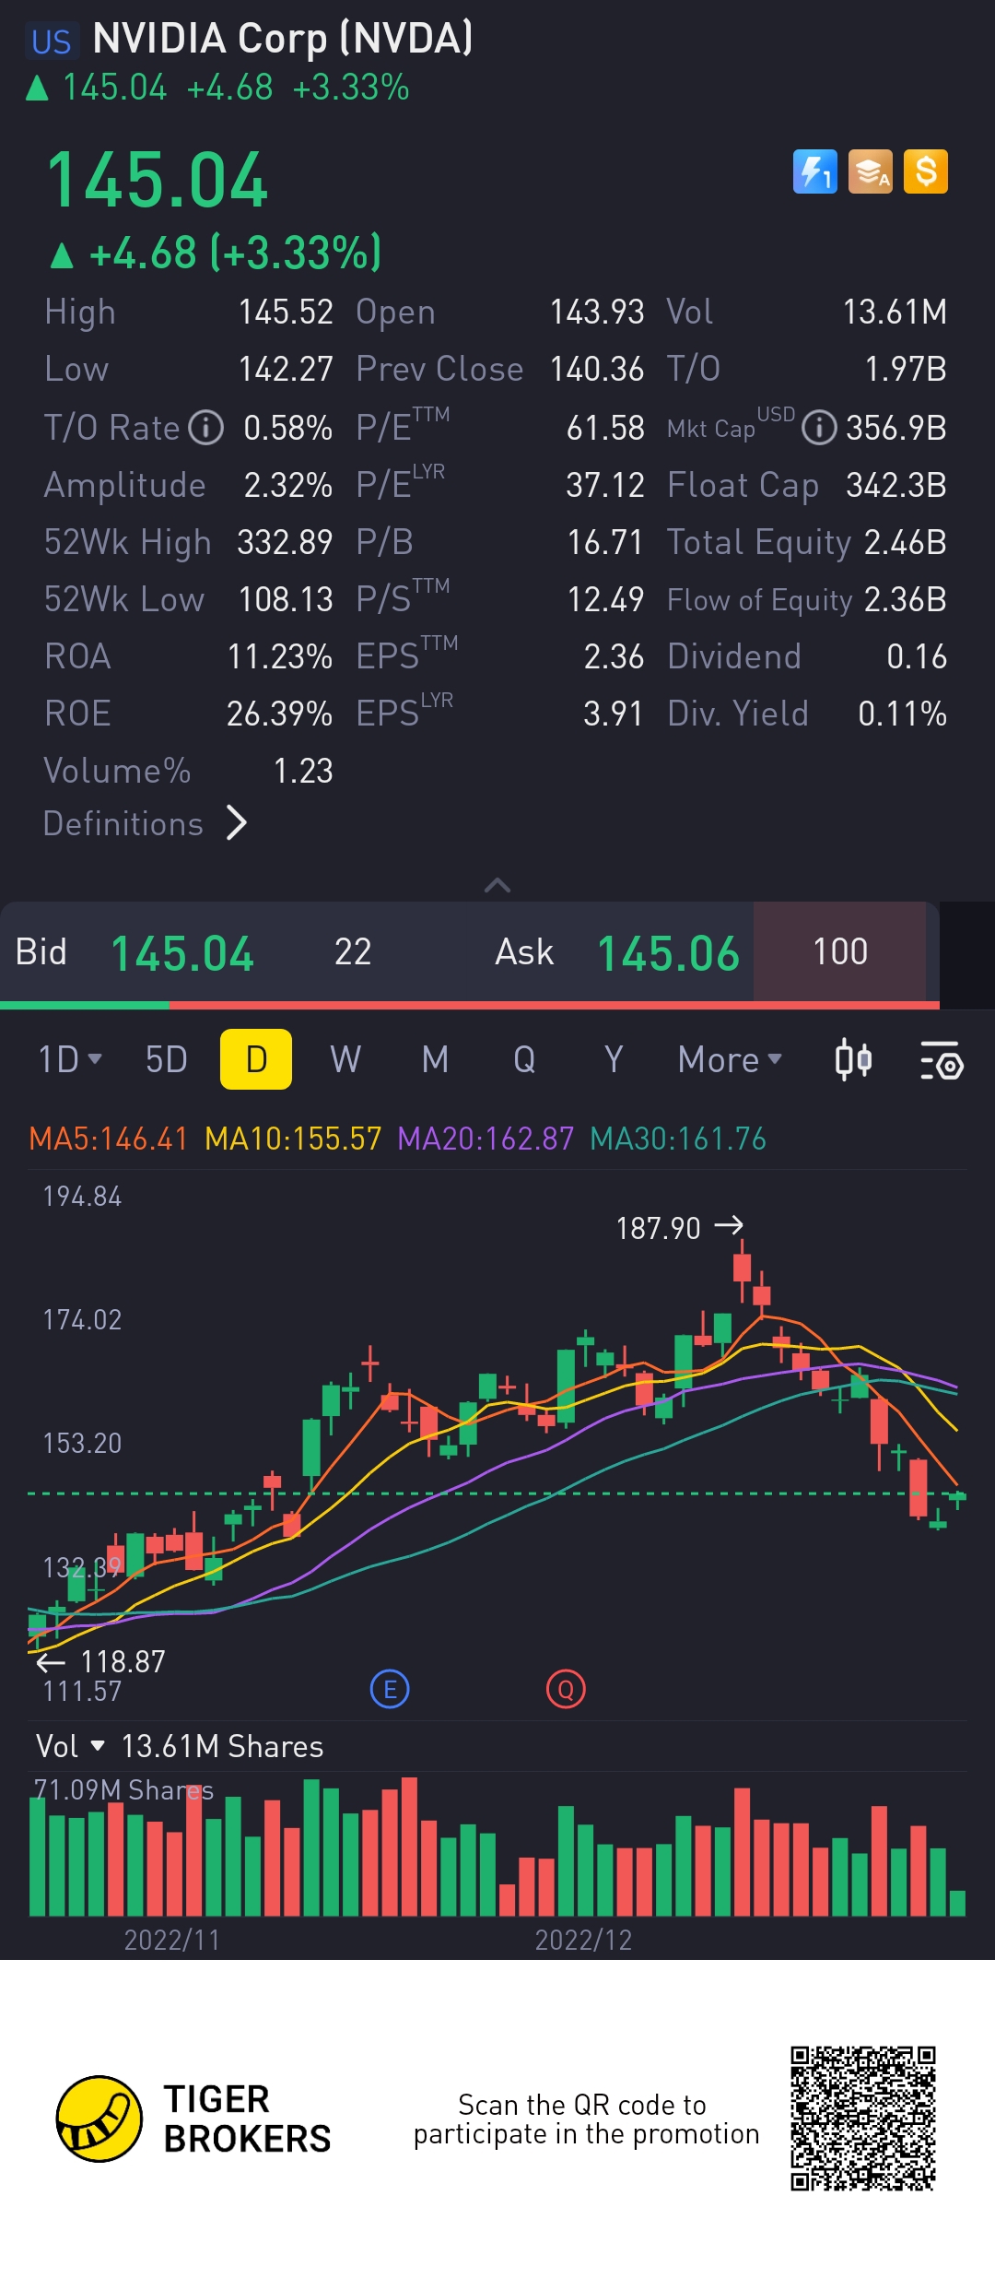Tap the large 145.04 price
Screen dimensions: 995x2278
157,180
